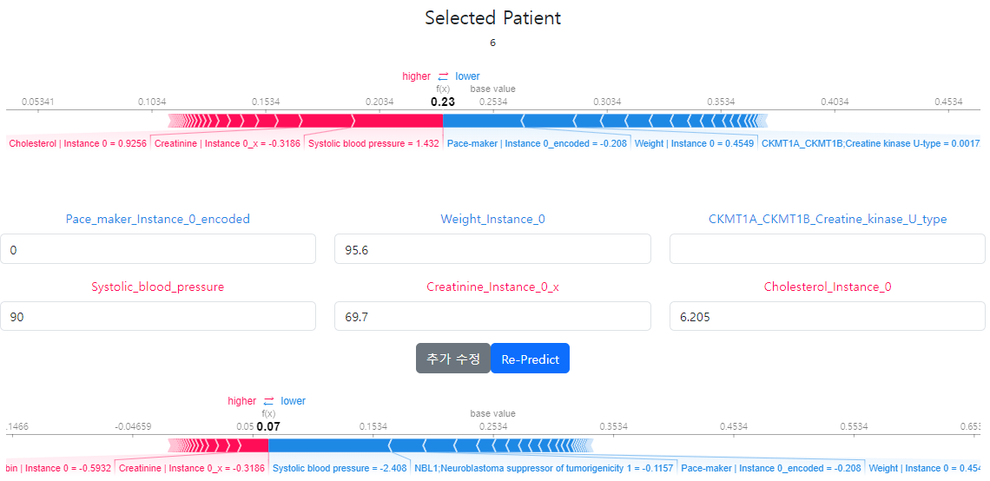Image resolution: width=990 pixels, height=481 pixels.
Task: Focus the Cholesterol_Instance_0 input field
Action: (827, 317)
